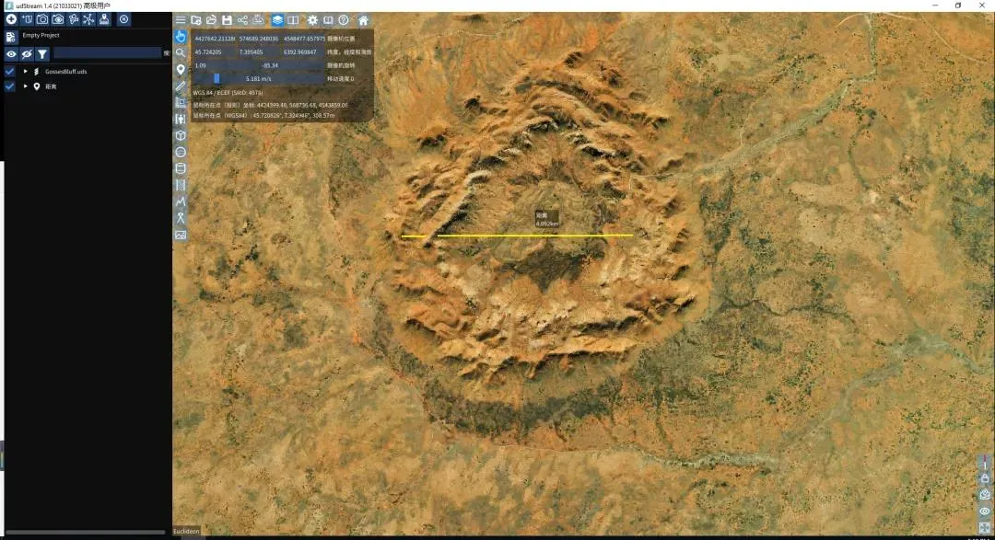Click the filter funnel button in scene panel
The width and height of the screenshot is (995, 540).
(x=41, y=54)
